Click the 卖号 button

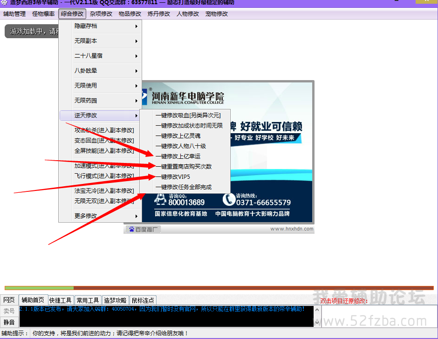click(9, 311)
